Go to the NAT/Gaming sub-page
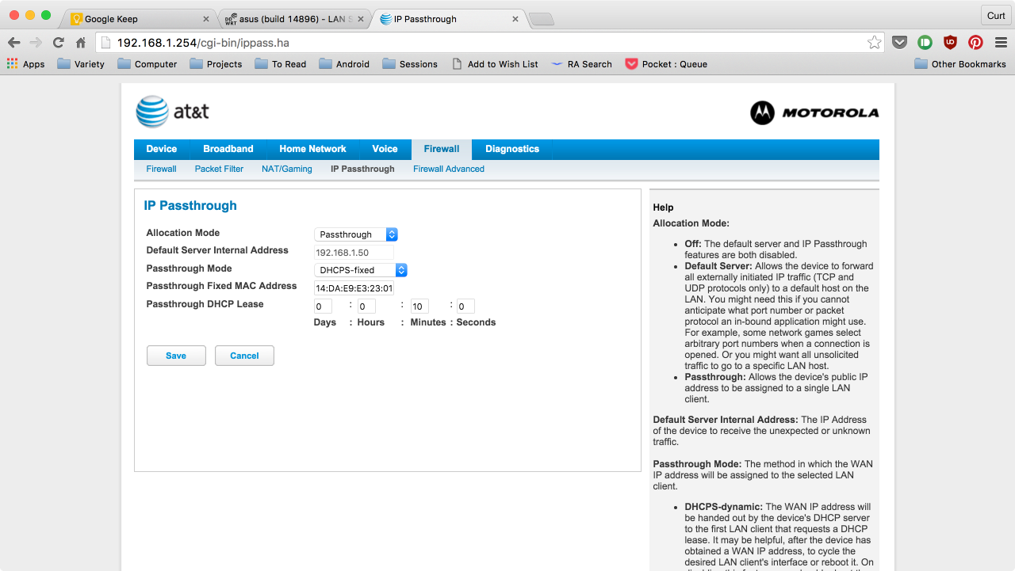Screen dimensions: 1015x571 click(x=287, y=169)
